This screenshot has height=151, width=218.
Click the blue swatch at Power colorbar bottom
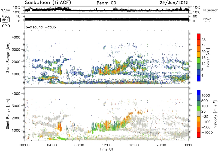click(199, 78)
